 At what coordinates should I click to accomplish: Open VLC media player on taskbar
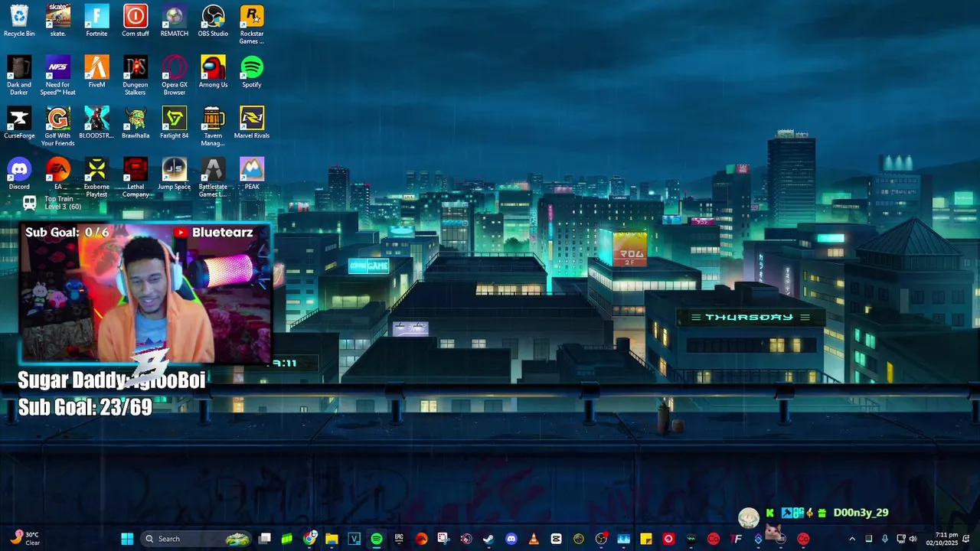534,539
